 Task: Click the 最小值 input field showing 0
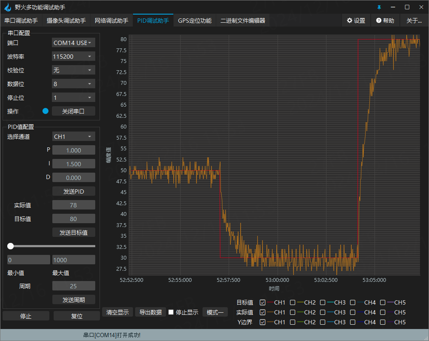[x=29, y=260]
